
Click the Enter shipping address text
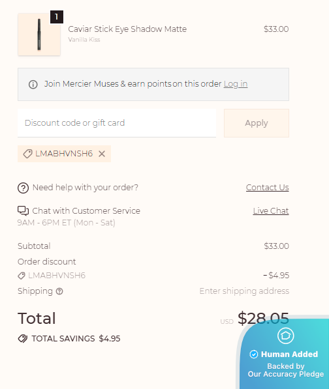[244, 291]
